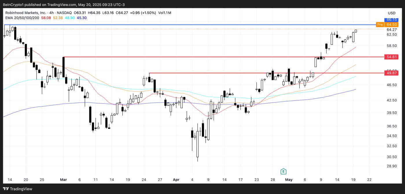Viewport: 405px width, 194px height.
Task: Select the Pre-market price badge
Action: click(x=380, y=25)
